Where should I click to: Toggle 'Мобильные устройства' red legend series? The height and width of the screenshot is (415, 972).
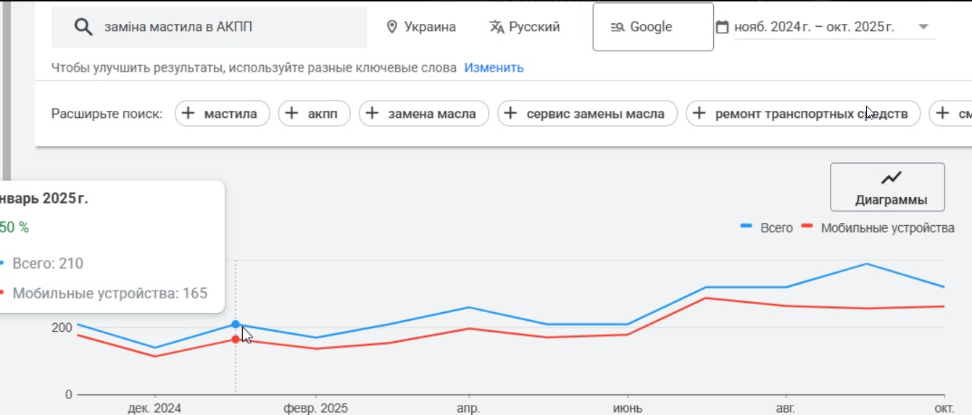click(x=878, y=228)
